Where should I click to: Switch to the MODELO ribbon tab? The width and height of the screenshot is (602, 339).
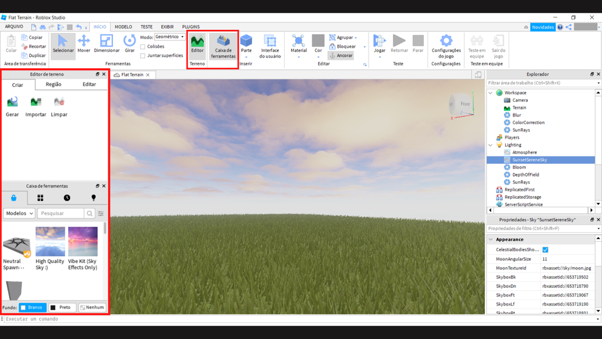pyautogui.click(x=123, y=27)
